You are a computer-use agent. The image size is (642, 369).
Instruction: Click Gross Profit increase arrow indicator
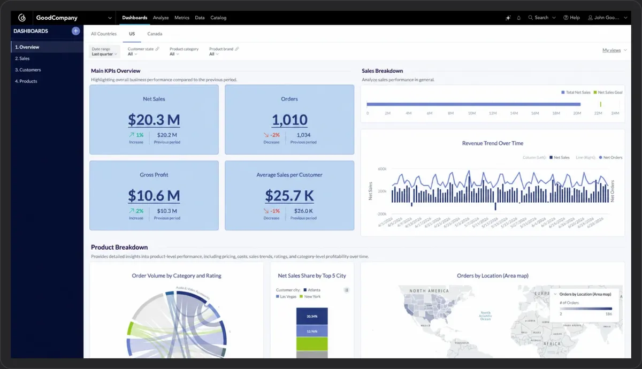click(x=132, y=211)
